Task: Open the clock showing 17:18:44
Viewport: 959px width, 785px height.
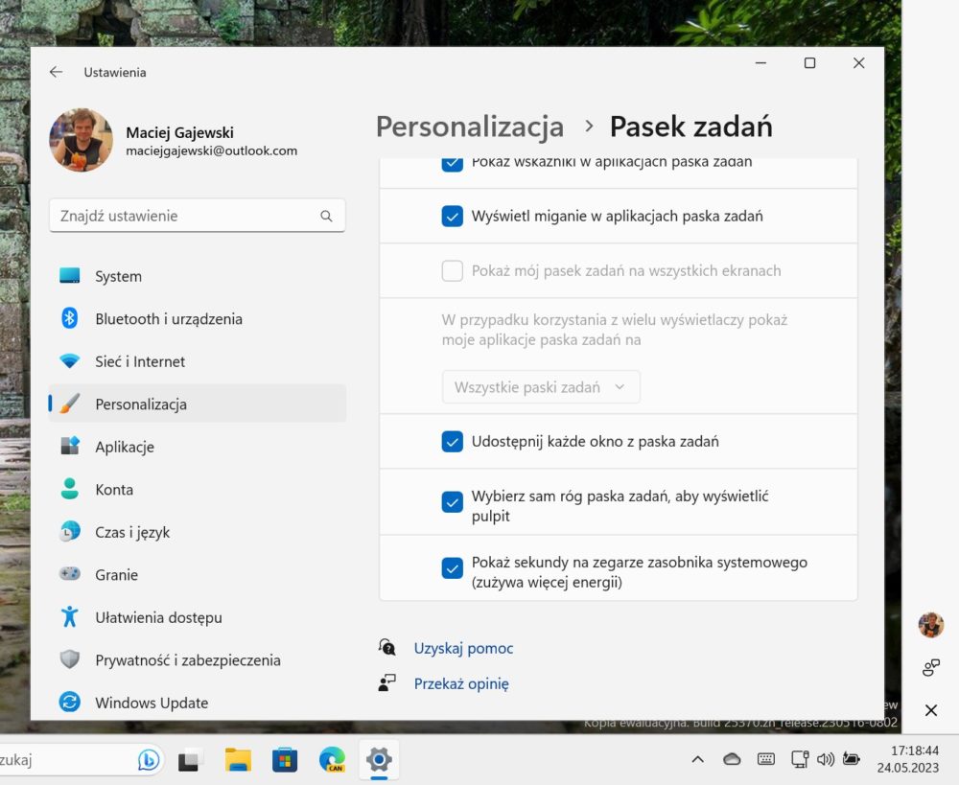Action: pos(907,759)
